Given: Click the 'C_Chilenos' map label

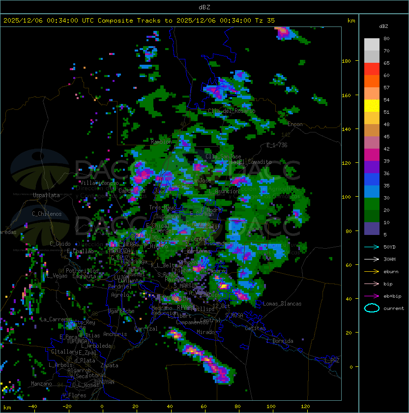Looking at the screenshot, I should (x=47, y=214).
